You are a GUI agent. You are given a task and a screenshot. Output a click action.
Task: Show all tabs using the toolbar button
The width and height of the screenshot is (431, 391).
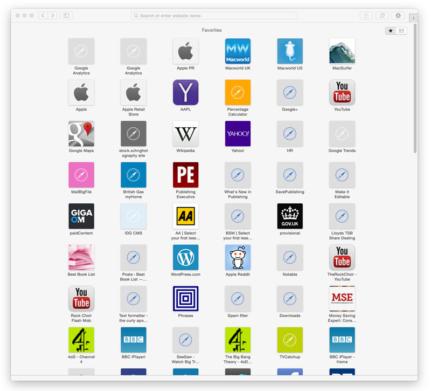click(x=382, y=16)
